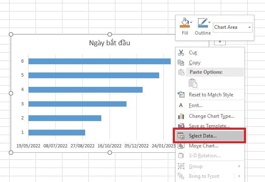The image size is (265, 182).
Task: Click the chart's top-middle resize handle
Action: coord(110,34)
